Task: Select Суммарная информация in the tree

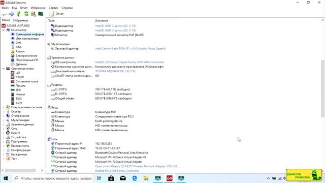Action: tap(29, 34)
